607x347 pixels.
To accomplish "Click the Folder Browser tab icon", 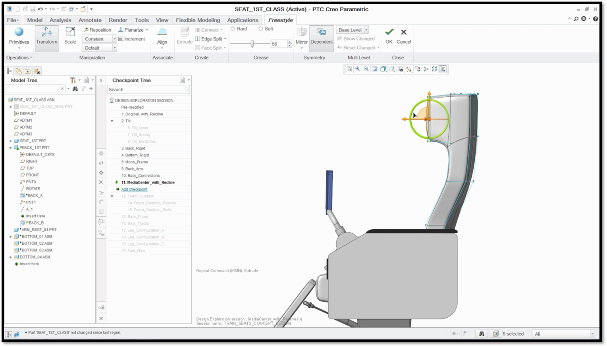I will click(x=19, y=71).
